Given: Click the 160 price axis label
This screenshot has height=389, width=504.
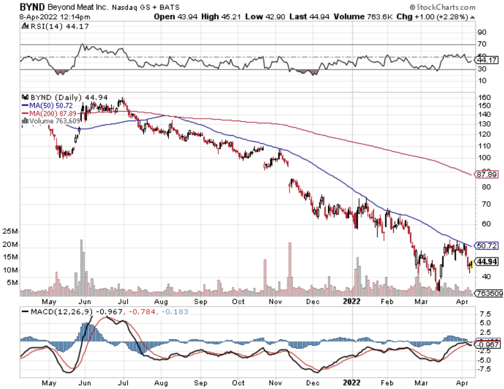Looking at the screenshot, I should (484, 97).
